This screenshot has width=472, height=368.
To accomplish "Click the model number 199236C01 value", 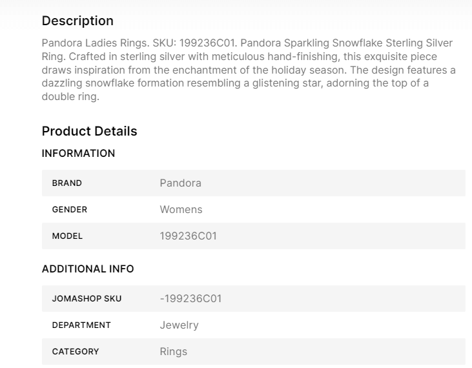I will [188, 236].
